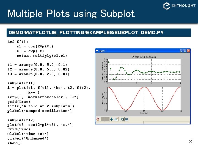
Task: Click the 'Damped oscillation' y-axis label in plot
Action: [x=102, y=71]
